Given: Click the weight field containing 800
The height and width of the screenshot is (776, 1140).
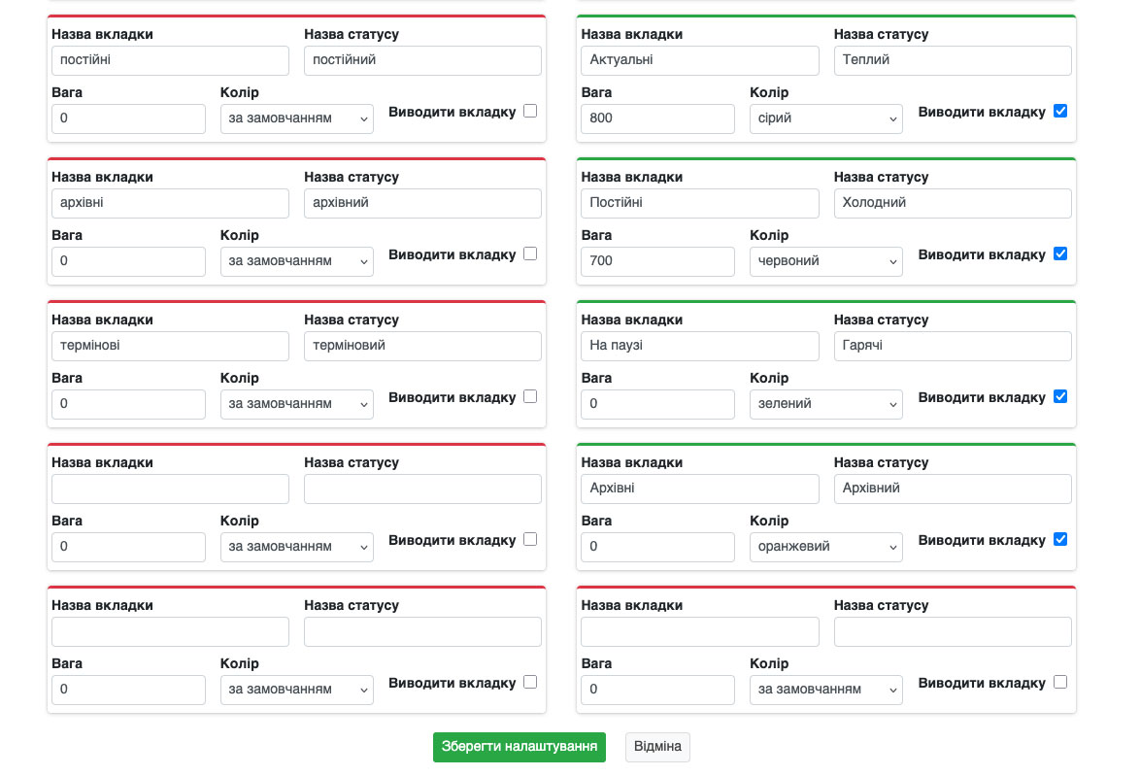Looking at the screenshot, I should click(x=657, y=118).
